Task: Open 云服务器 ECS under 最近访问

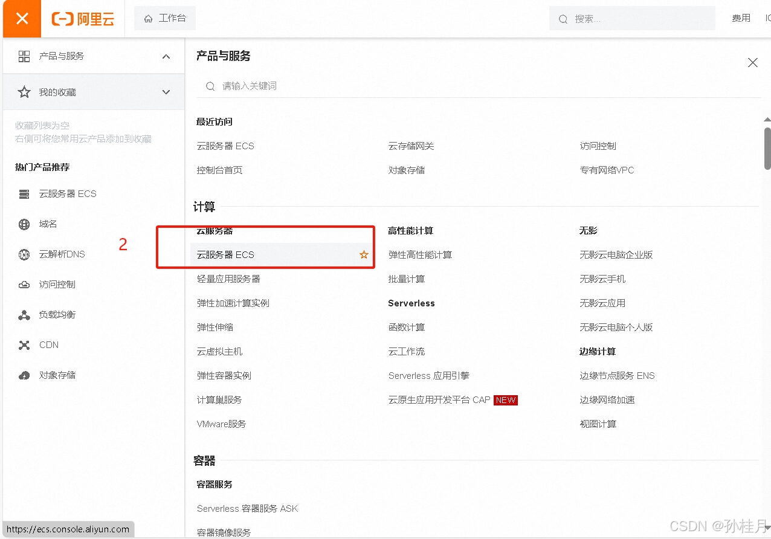Action: point(225,146)
